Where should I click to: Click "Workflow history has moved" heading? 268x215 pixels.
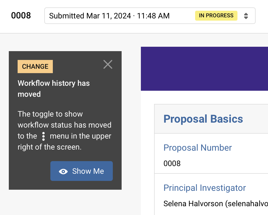pos(54,89)
